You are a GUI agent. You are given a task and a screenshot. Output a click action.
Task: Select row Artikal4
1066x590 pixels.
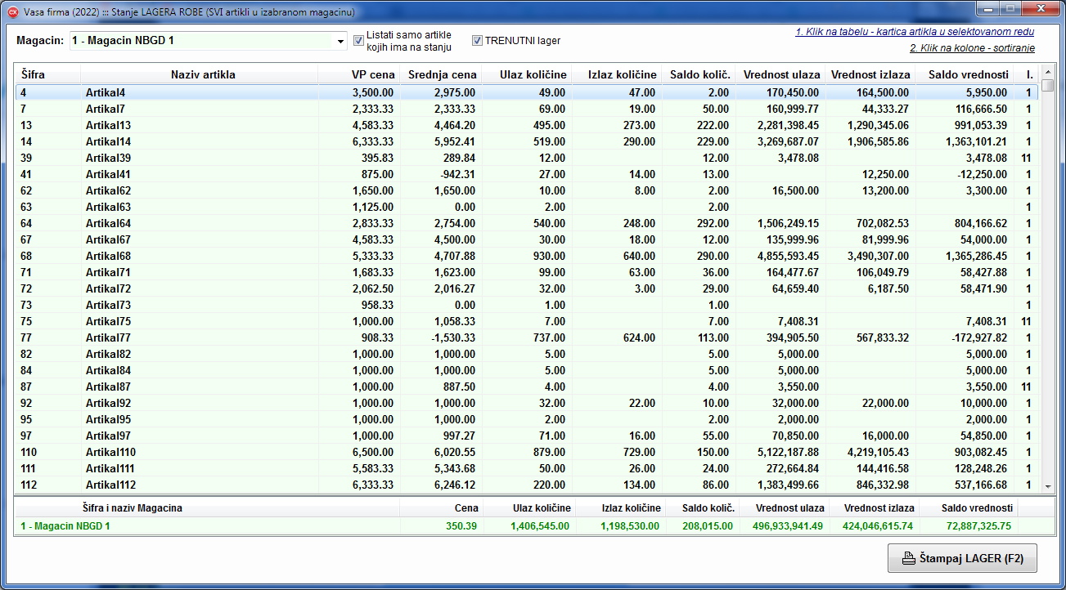tap(527, 92)
